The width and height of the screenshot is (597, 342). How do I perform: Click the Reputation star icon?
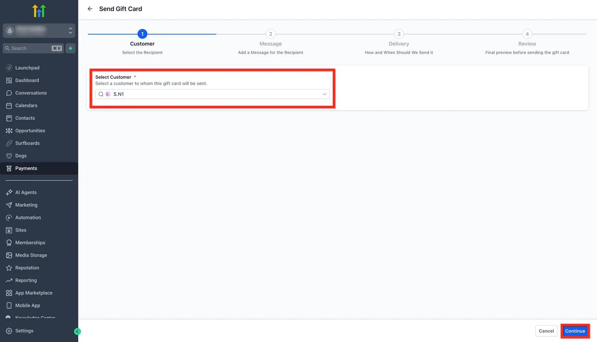9,268
